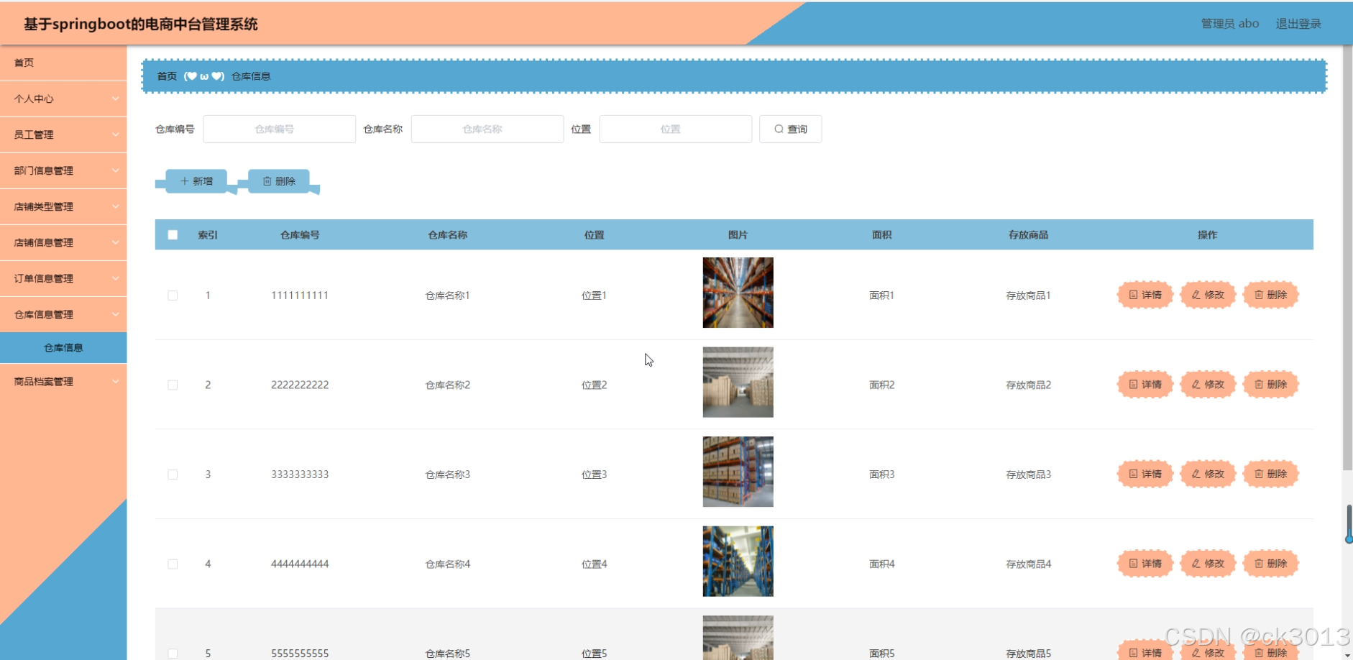Click cell text 位置2

[595, 385]
